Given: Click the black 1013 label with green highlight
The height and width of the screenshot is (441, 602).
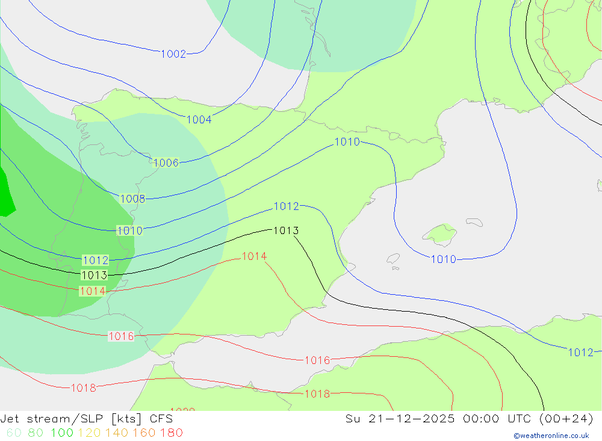Looking at the screenshot, I should tap(95, 275).
